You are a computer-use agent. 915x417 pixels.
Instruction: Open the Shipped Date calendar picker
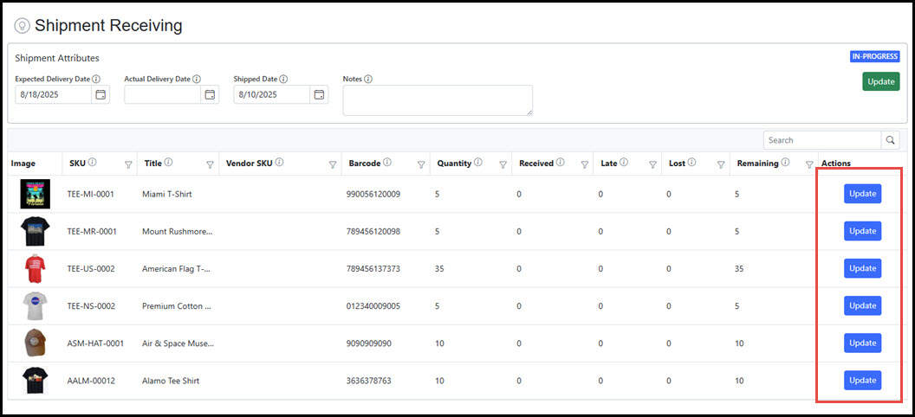coord(319,94)
